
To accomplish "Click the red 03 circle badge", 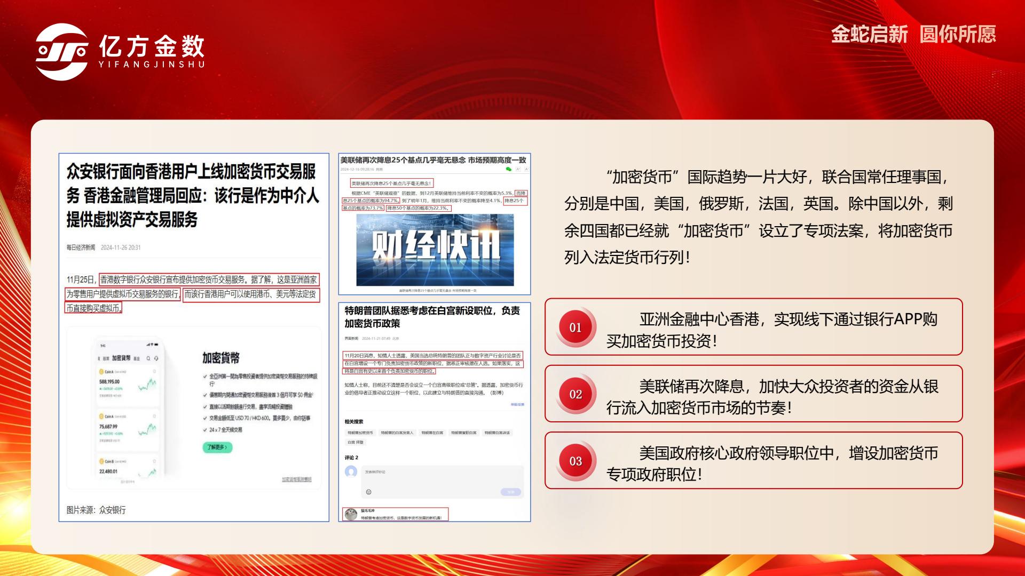I will click(x=575, y=461).
